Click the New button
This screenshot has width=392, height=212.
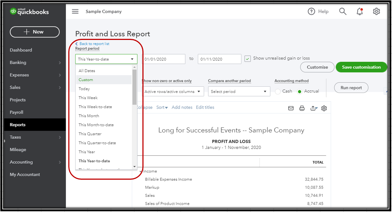tap(35, 32)
